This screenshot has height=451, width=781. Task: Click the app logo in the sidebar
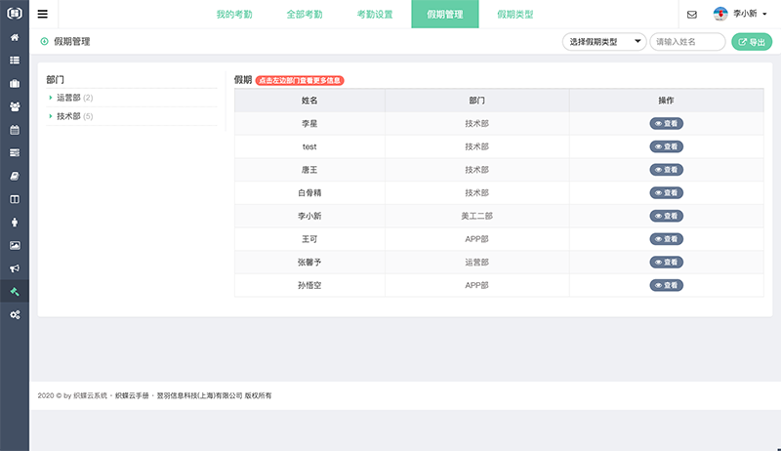pos(15,14)
